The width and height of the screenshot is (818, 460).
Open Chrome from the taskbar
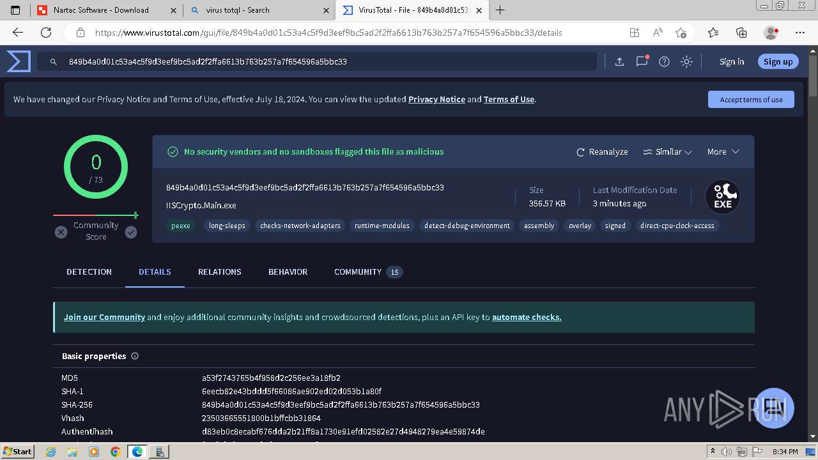[115, 452]
